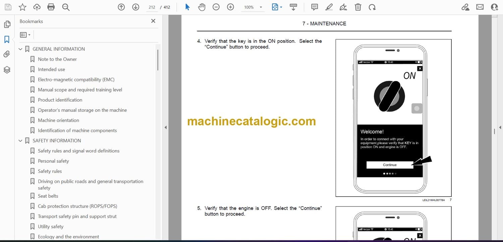This screenshot has height=242, width=503.
Task: Click the delete trash icon
Action: point(358,7)
